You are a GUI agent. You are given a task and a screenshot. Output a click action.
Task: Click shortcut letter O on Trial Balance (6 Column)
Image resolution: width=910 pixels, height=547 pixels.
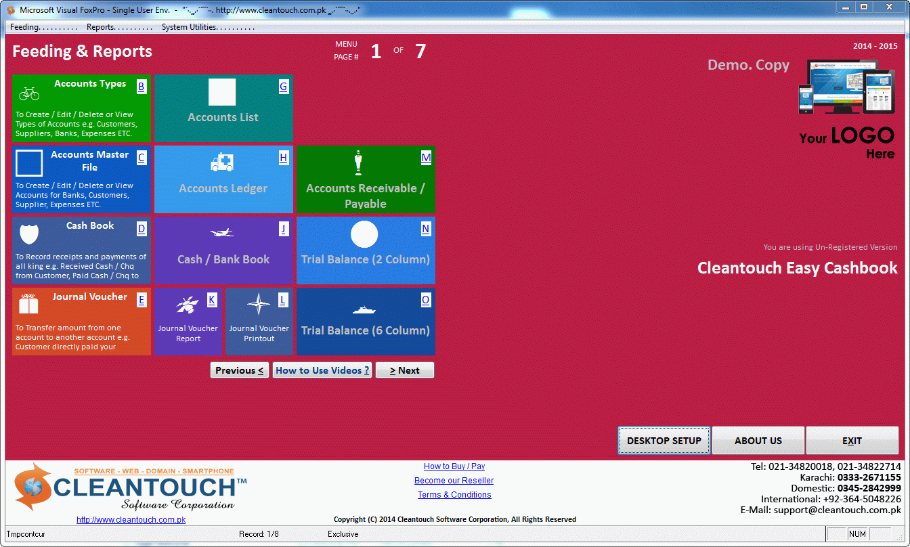click(x=426, y=300)
